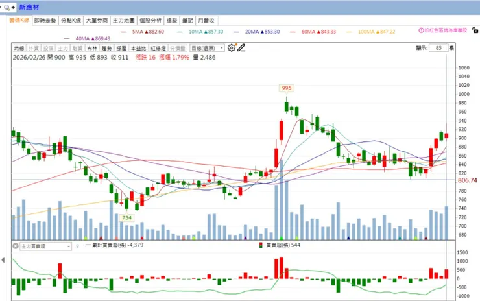Close the 主力買賣超 indicator panel
The width and height of the screenshot is (480, 301).
tap(16, 246)
